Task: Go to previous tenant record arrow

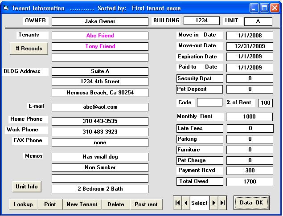Action: tap(186, 203)
